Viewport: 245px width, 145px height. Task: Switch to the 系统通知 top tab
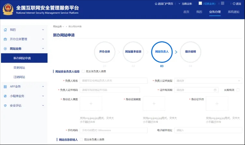pos(233,12)
